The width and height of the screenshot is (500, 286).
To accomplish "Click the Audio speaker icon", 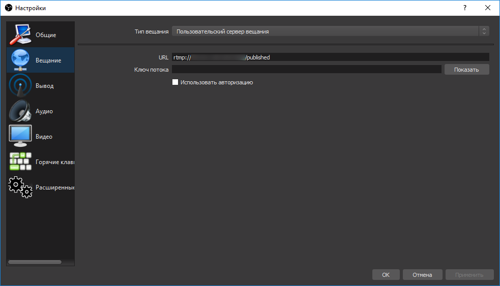I will point(20,111).
